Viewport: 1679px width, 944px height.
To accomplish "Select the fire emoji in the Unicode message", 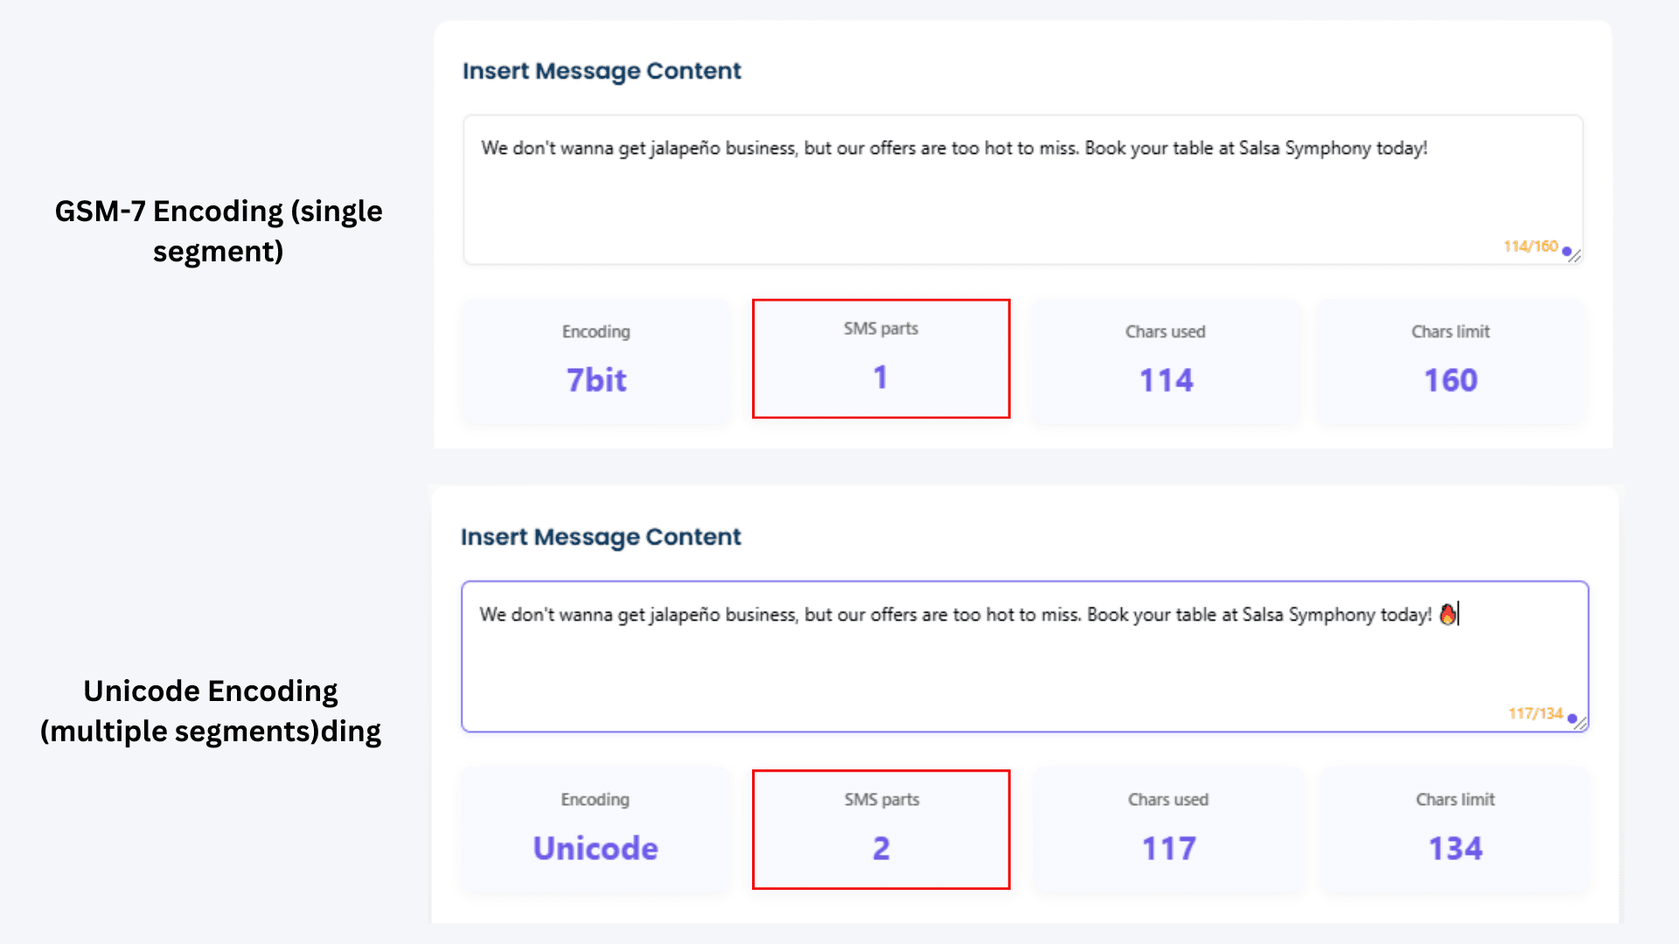I will point(1447,614).
